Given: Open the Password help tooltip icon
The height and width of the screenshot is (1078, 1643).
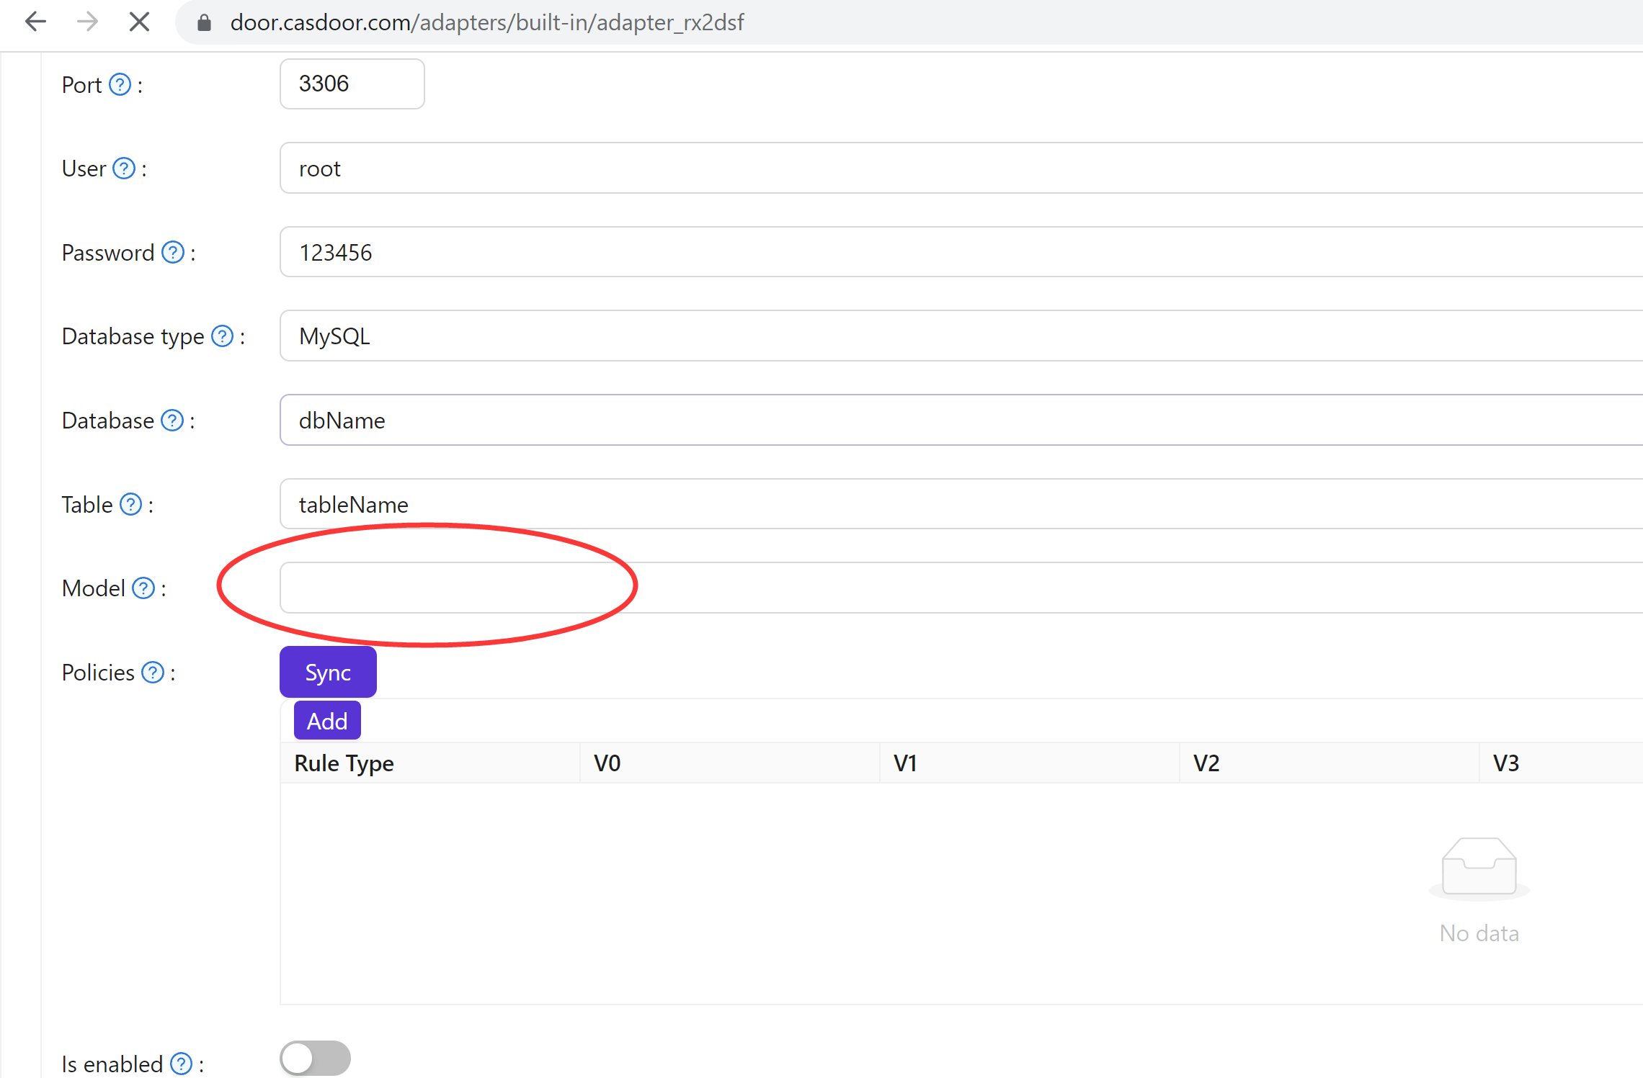Looking at the screenshot, I should click(172, 253).
